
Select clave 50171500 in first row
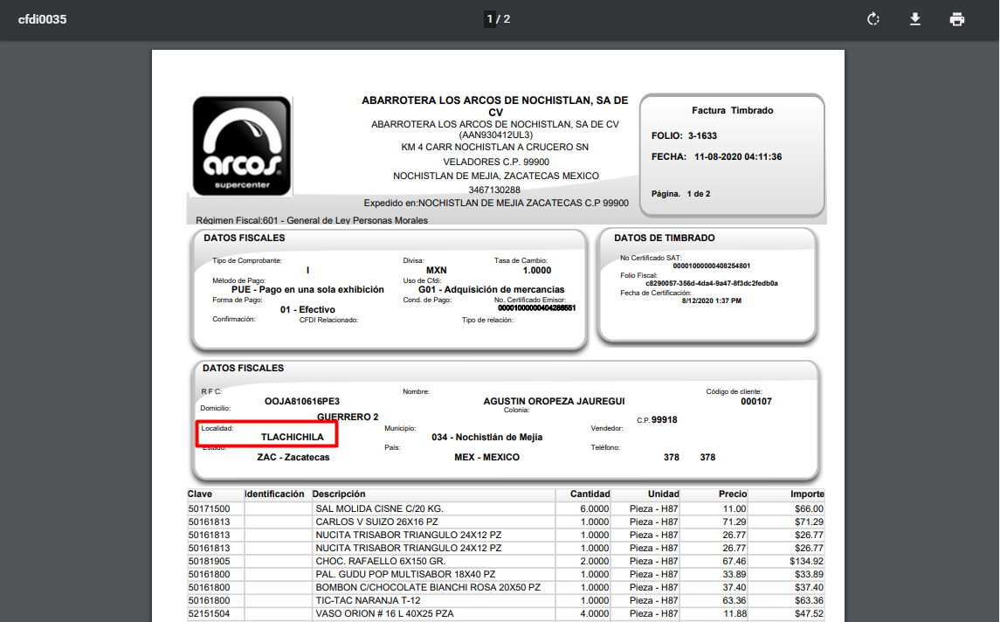click(x=209, y=508)
